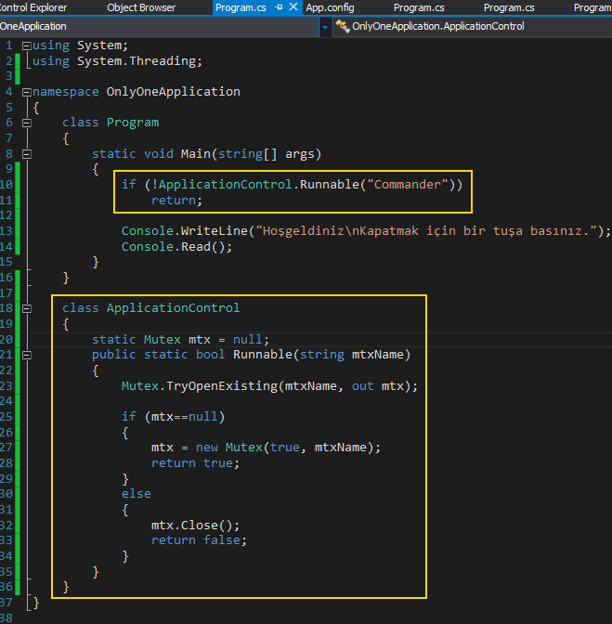Switch to the Object Browser tab
The width and height of the screenshot is (612, 624).
(x=141, y=7)
